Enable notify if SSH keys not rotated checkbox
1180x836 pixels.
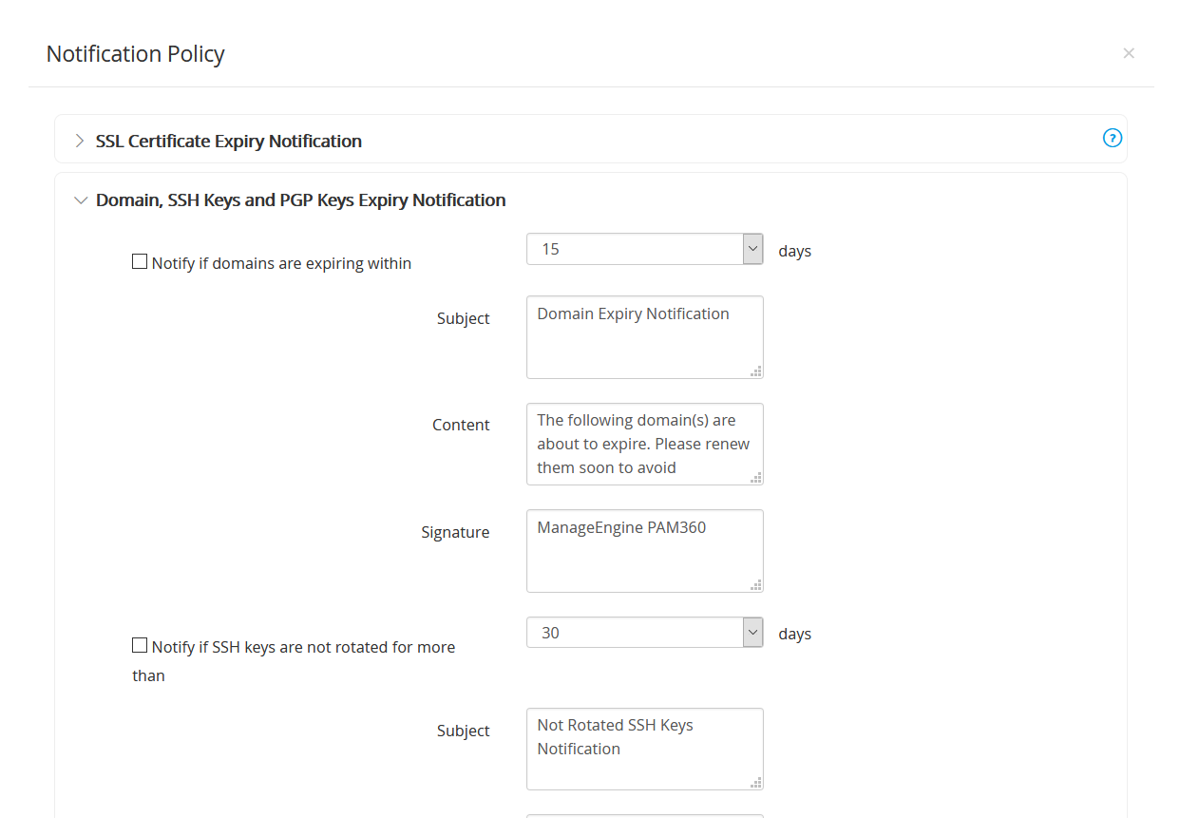(x=140, y=645)
